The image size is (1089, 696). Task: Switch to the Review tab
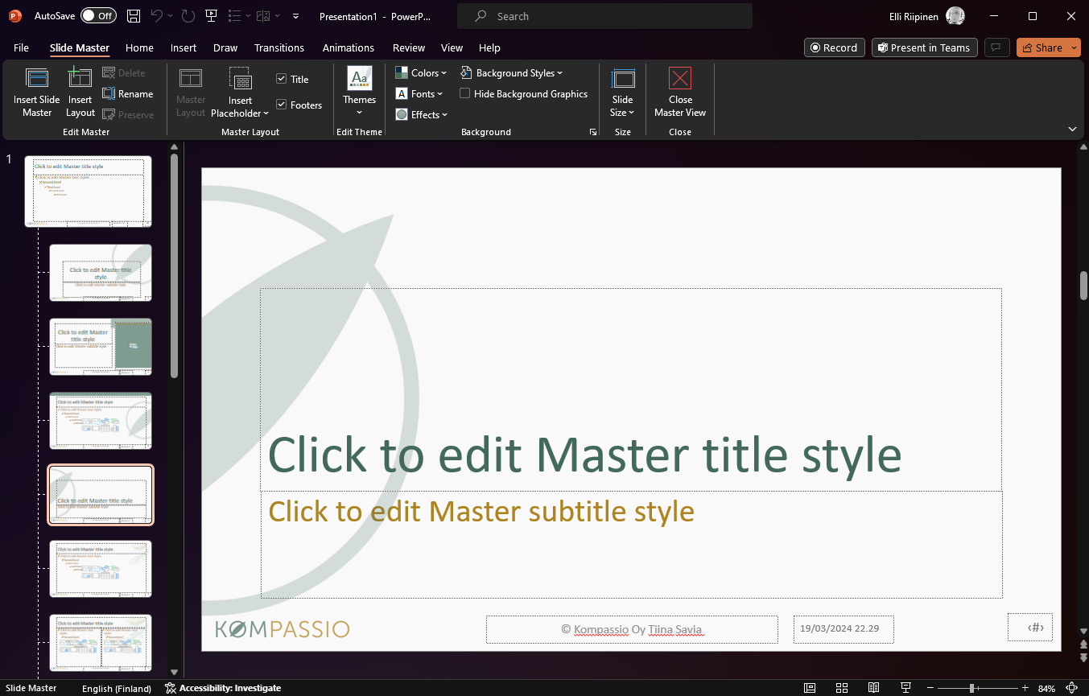(409, 47)
